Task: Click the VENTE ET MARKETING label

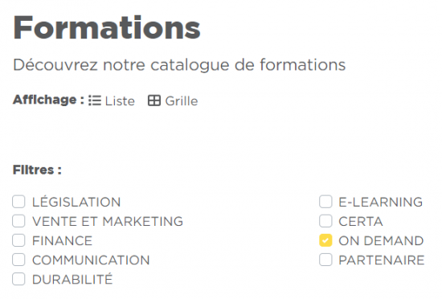Action: pos(108,221)
